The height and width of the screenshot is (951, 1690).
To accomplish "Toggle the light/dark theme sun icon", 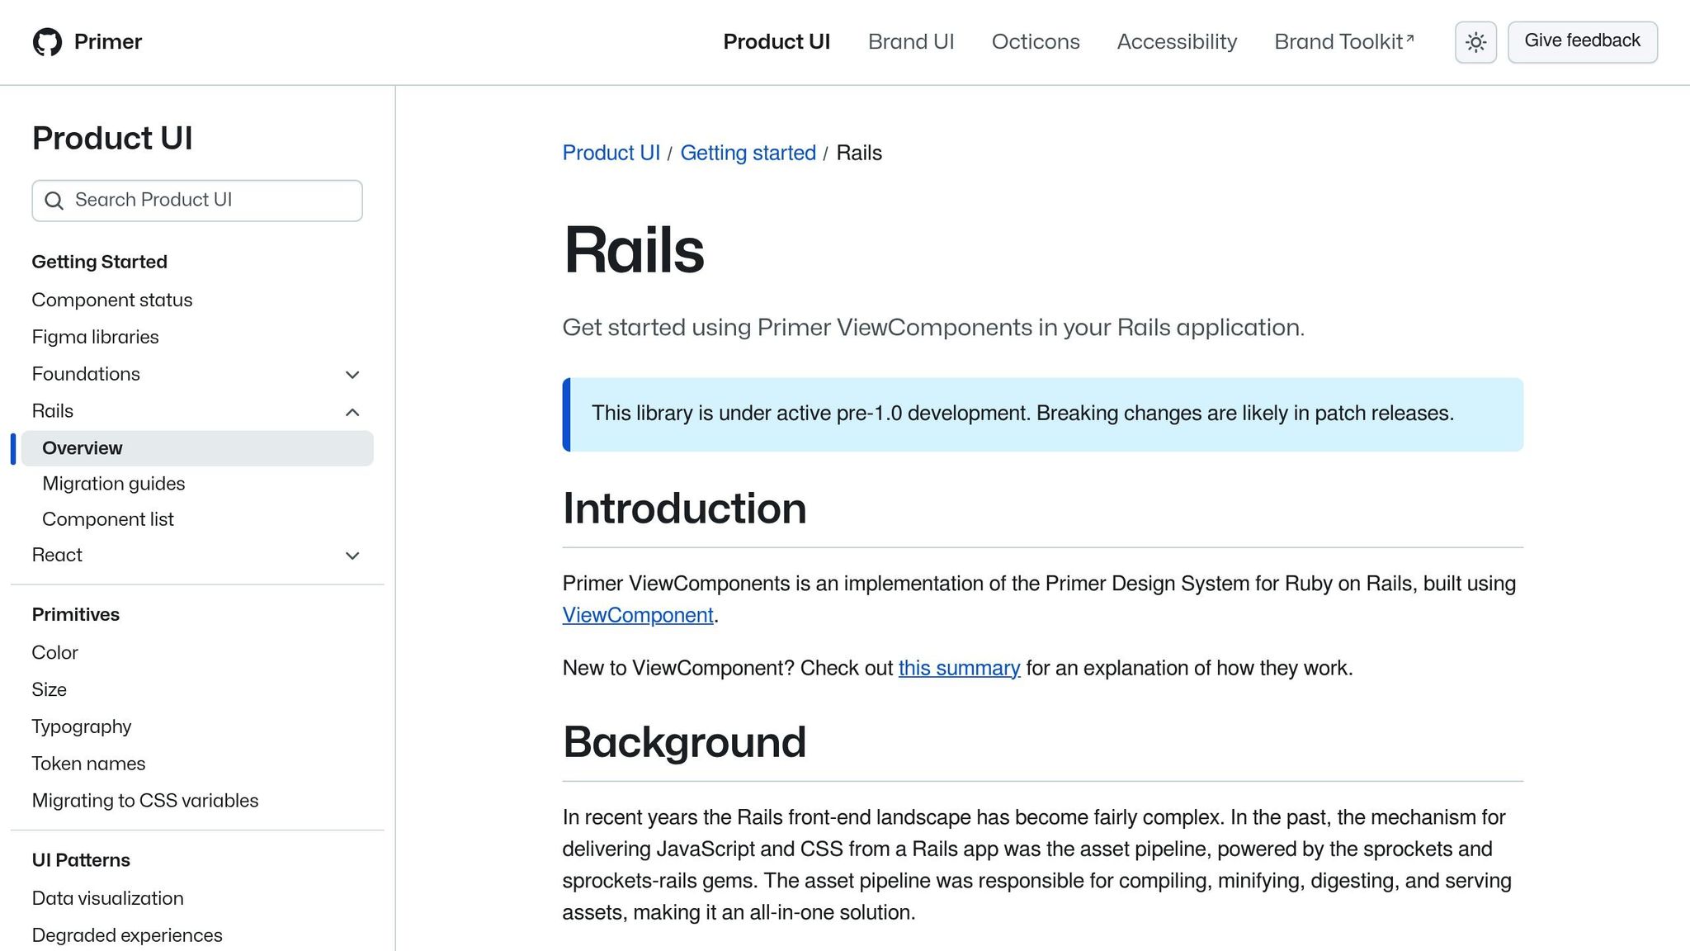I will pos(1475,41).
